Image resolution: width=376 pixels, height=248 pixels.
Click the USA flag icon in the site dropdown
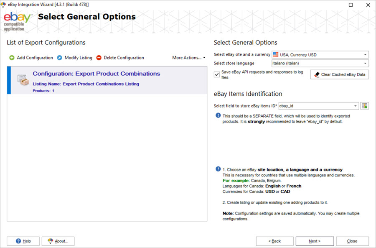coord(276,54)
